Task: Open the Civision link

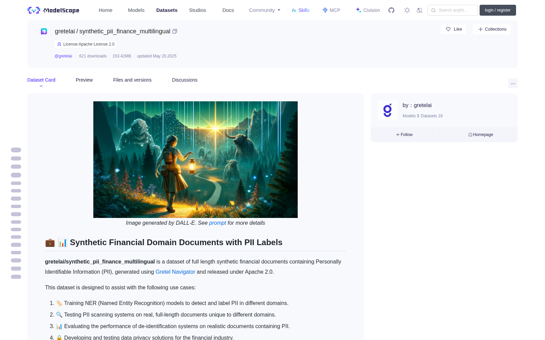Action: point(368,10)
